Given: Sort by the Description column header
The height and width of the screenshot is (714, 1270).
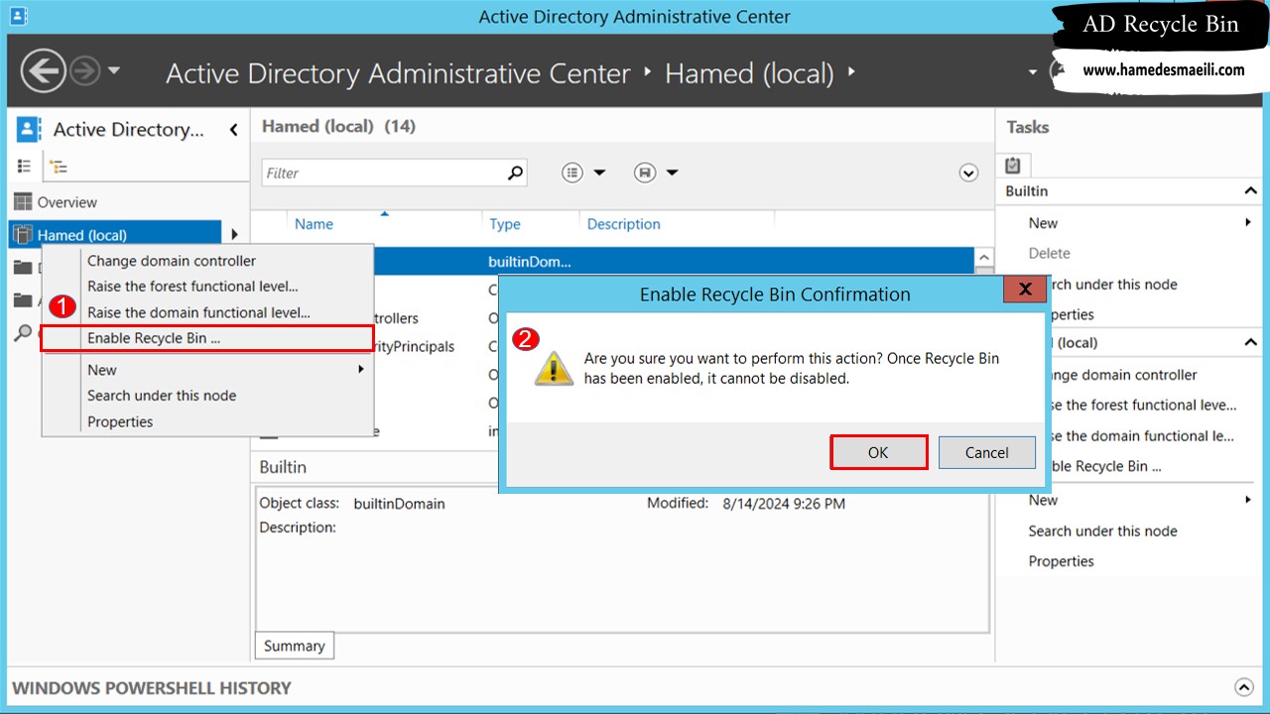Looking at the screenshot, I should click(623, 224).
